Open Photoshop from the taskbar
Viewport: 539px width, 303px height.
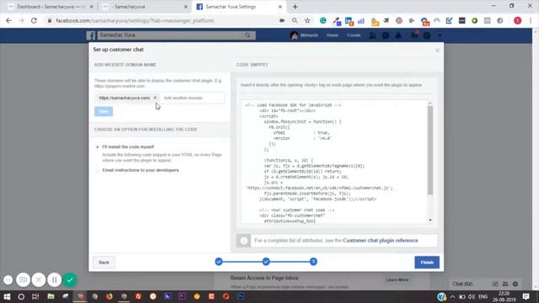pos(241,296)
